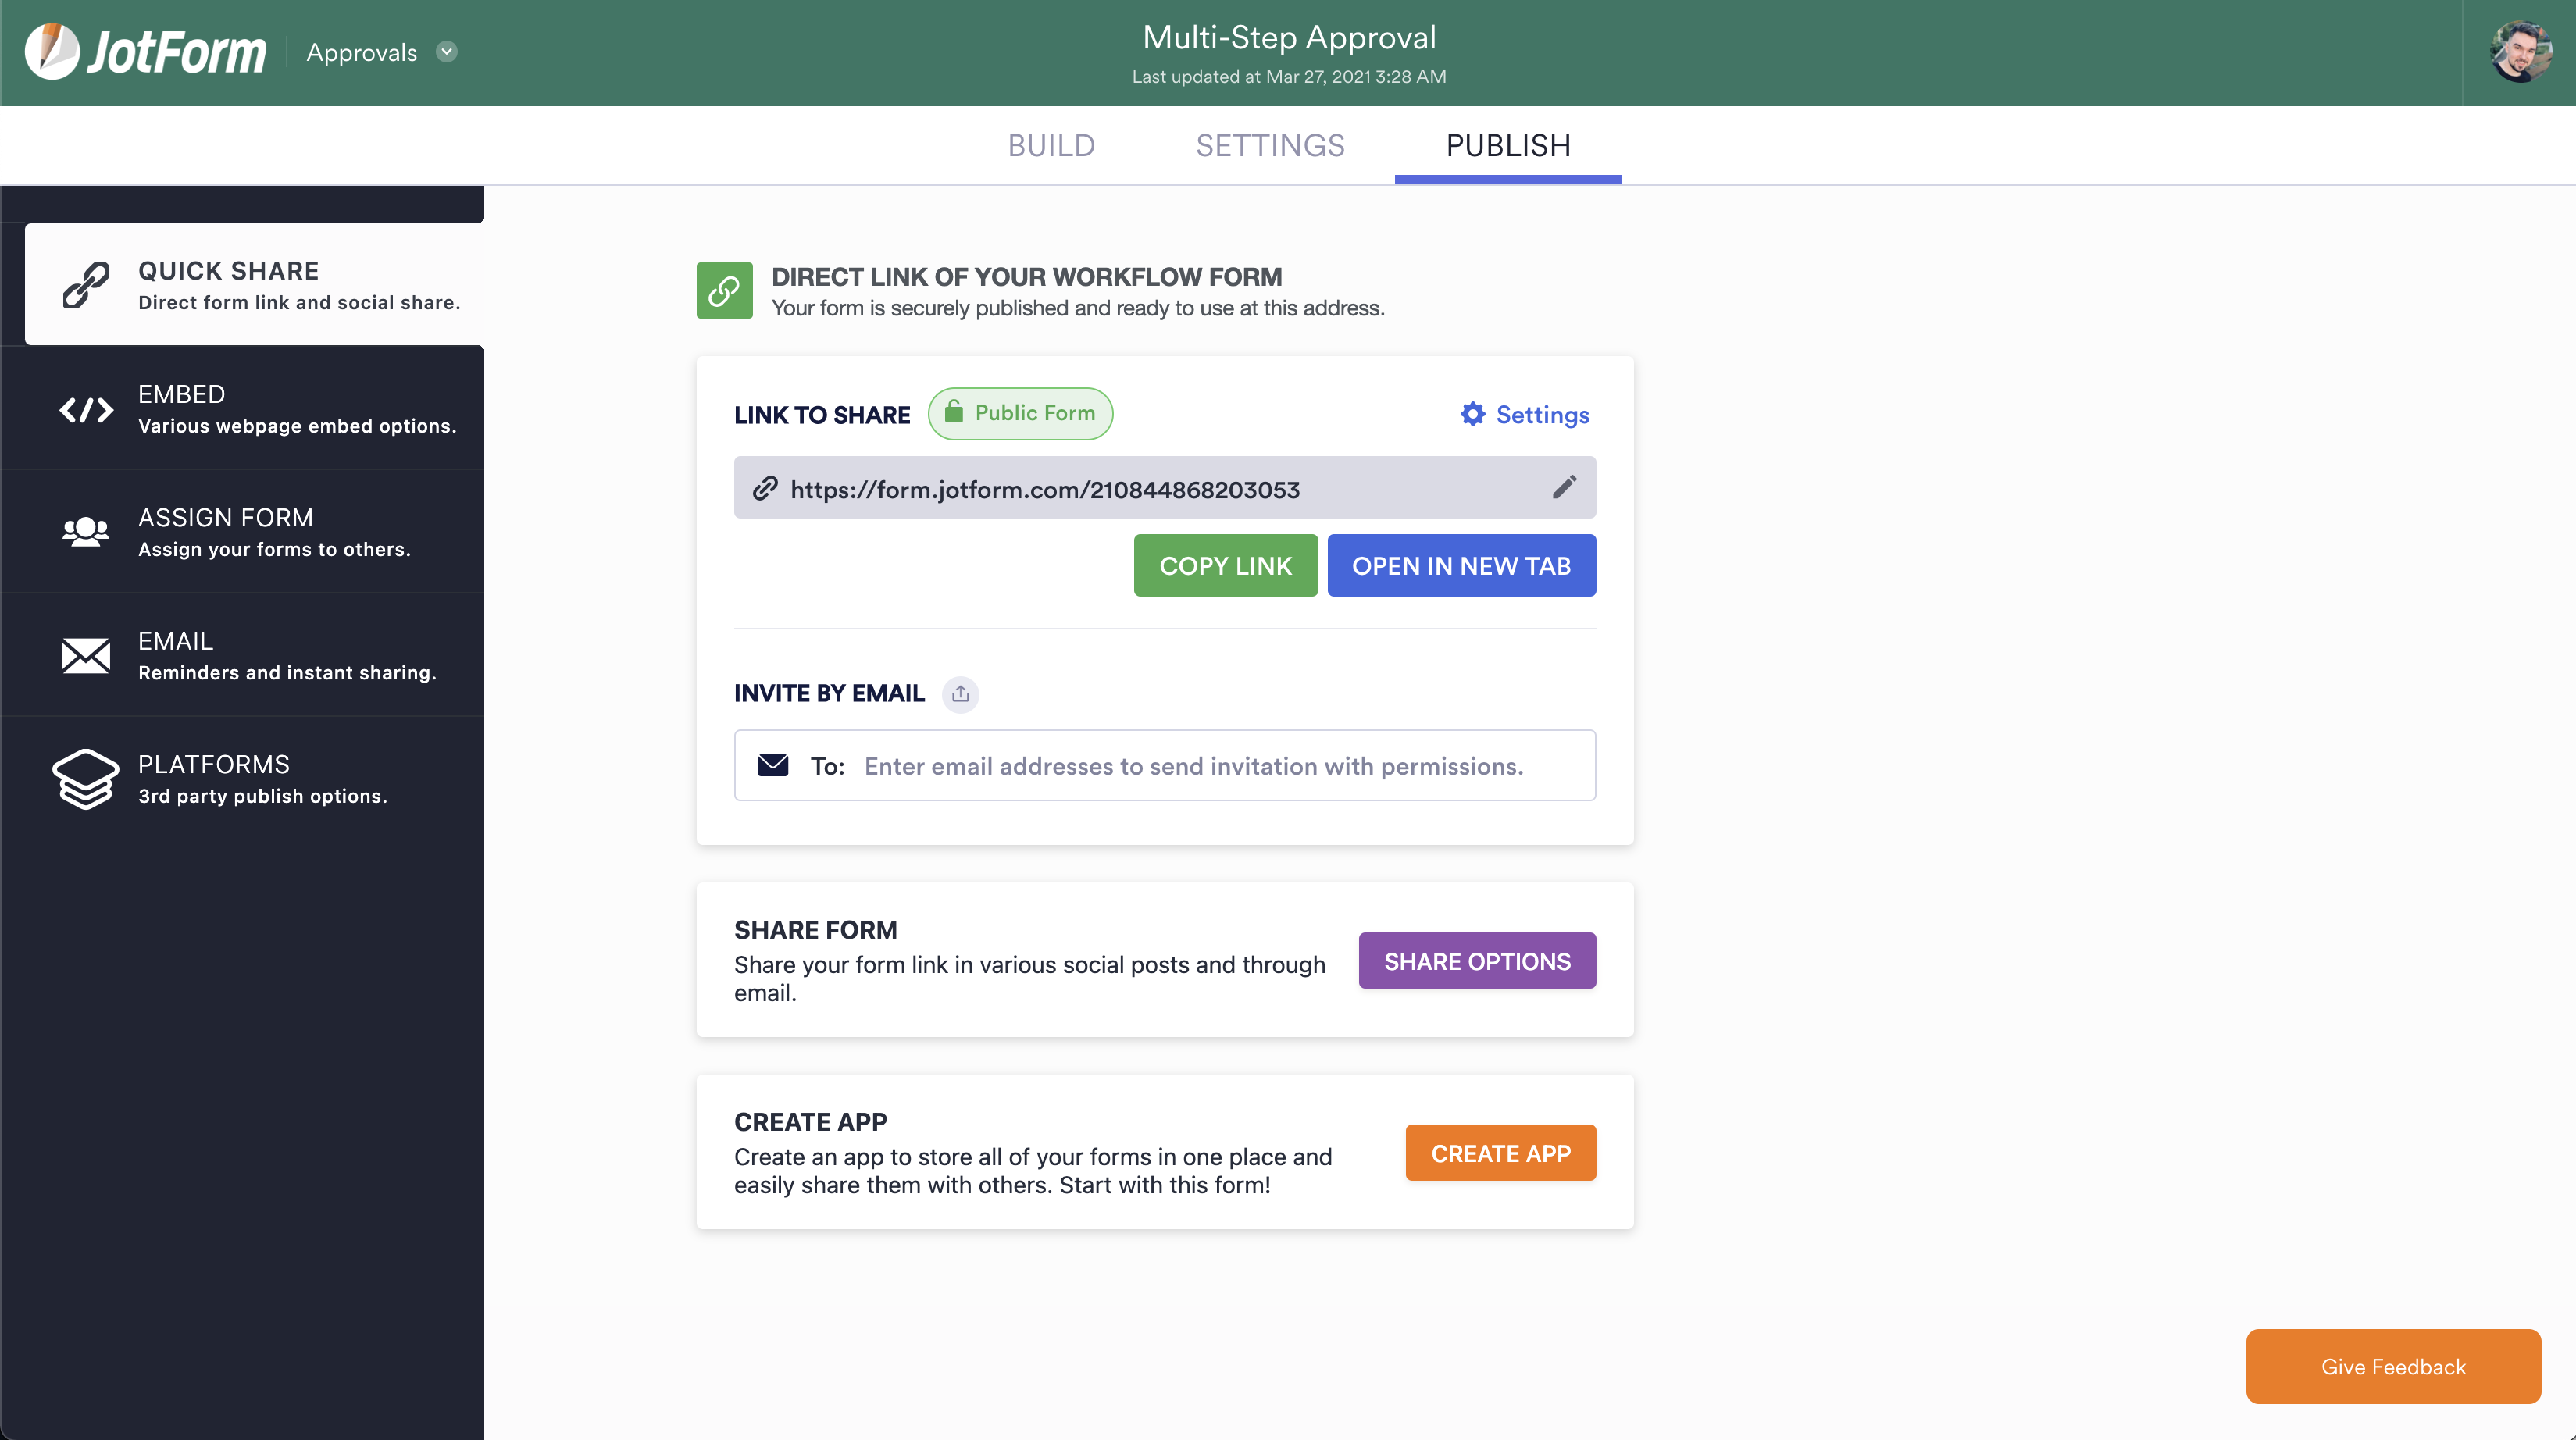Click the Approvals label in header

[x=361, y=52]
